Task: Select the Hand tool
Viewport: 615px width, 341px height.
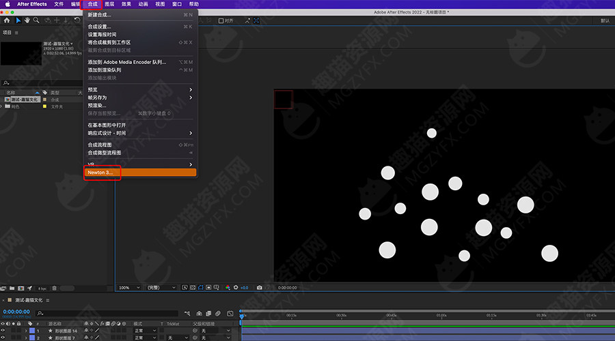Action: 27,20
